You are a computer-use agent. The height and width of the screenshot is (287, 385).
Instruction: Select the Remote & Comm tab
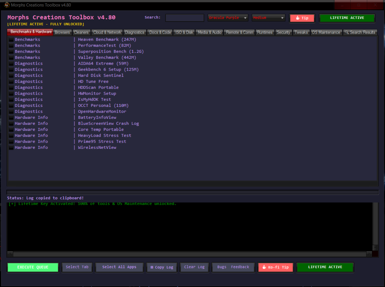(x=240, y=32)
